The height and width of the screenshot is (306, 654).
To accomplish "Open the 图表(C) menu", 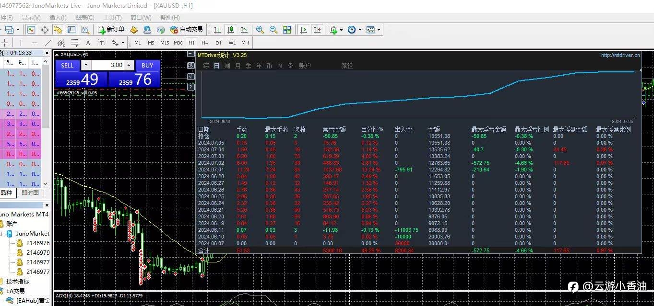I will point(85,18).
